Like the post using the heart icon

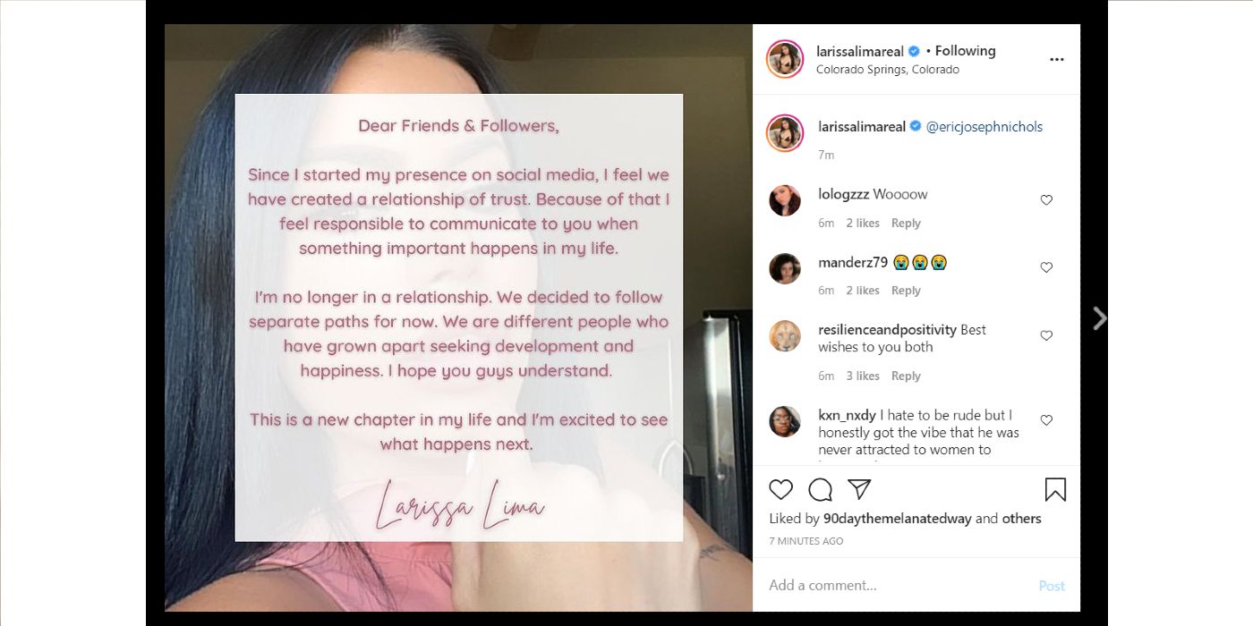[x=780, y=489]
